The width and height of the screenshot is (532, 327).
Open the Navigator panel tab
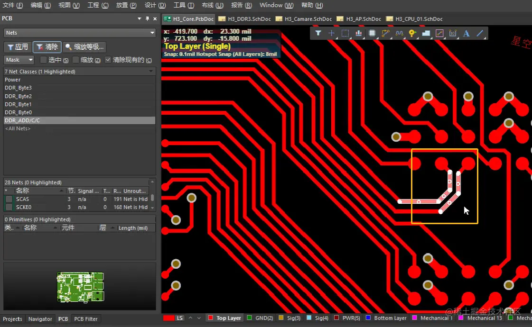coord(40,319)
